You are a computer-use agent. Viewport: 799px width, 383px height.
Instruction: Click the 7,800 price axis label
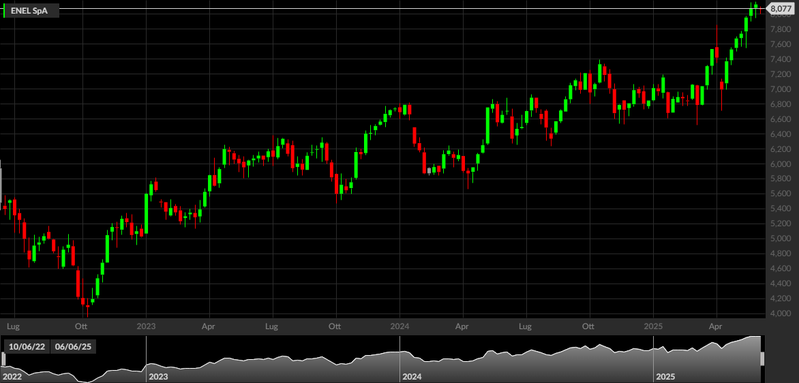pyautogui.click(x=780, y=29)
